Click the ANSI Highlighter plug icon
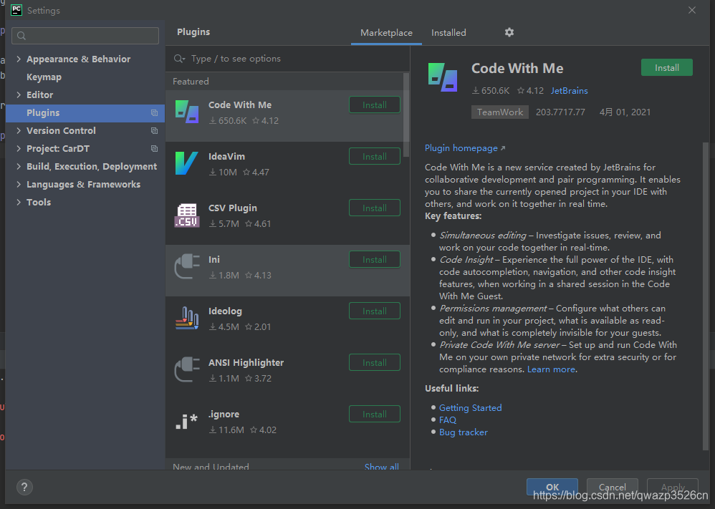The width and height of the screenshot is (715, 509). tap(187, 369)
